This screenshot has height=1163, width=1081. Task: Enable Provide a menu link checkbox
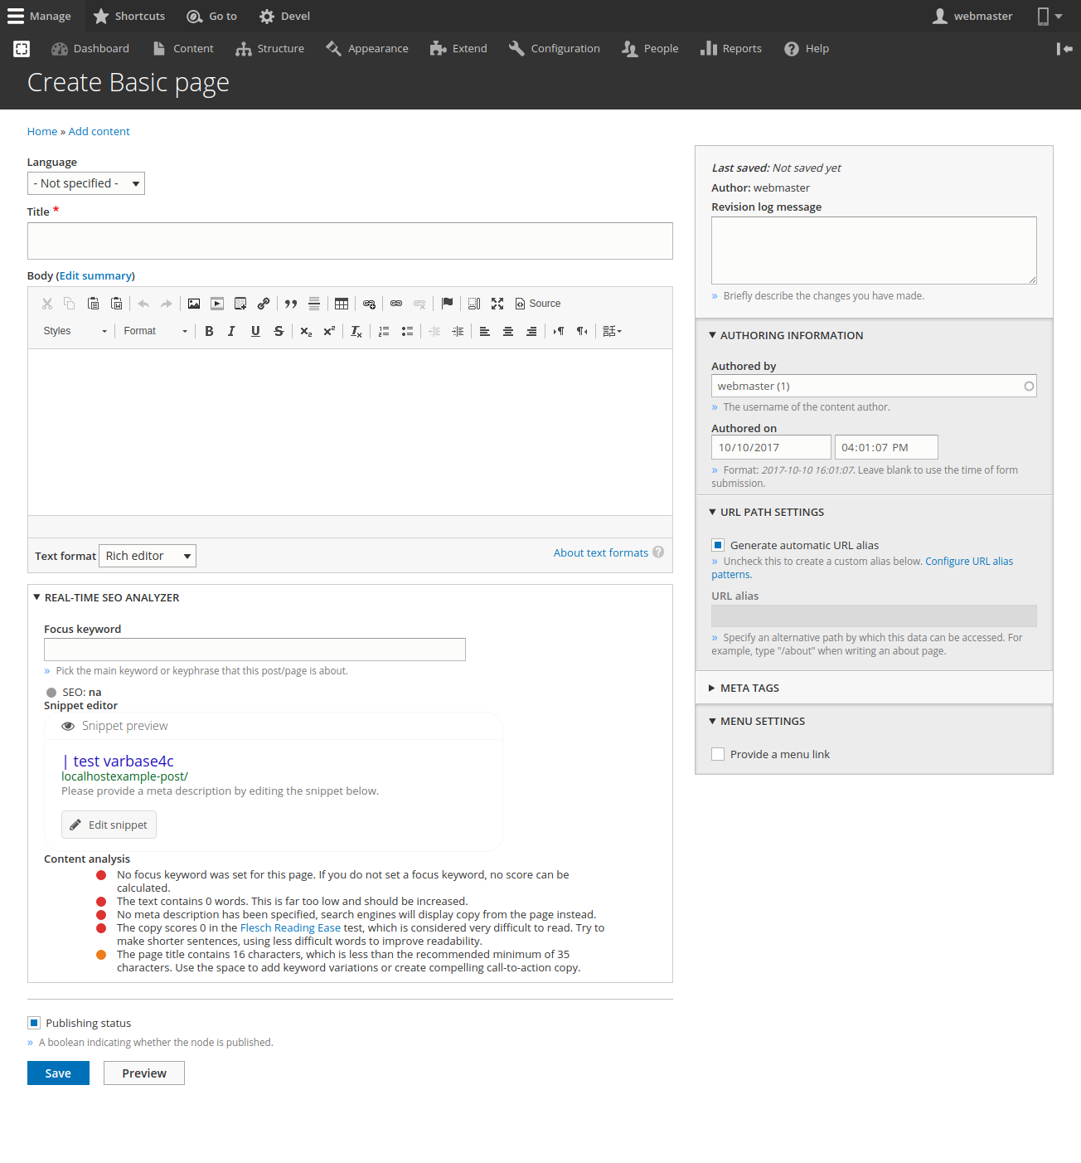tap(718, 754)
